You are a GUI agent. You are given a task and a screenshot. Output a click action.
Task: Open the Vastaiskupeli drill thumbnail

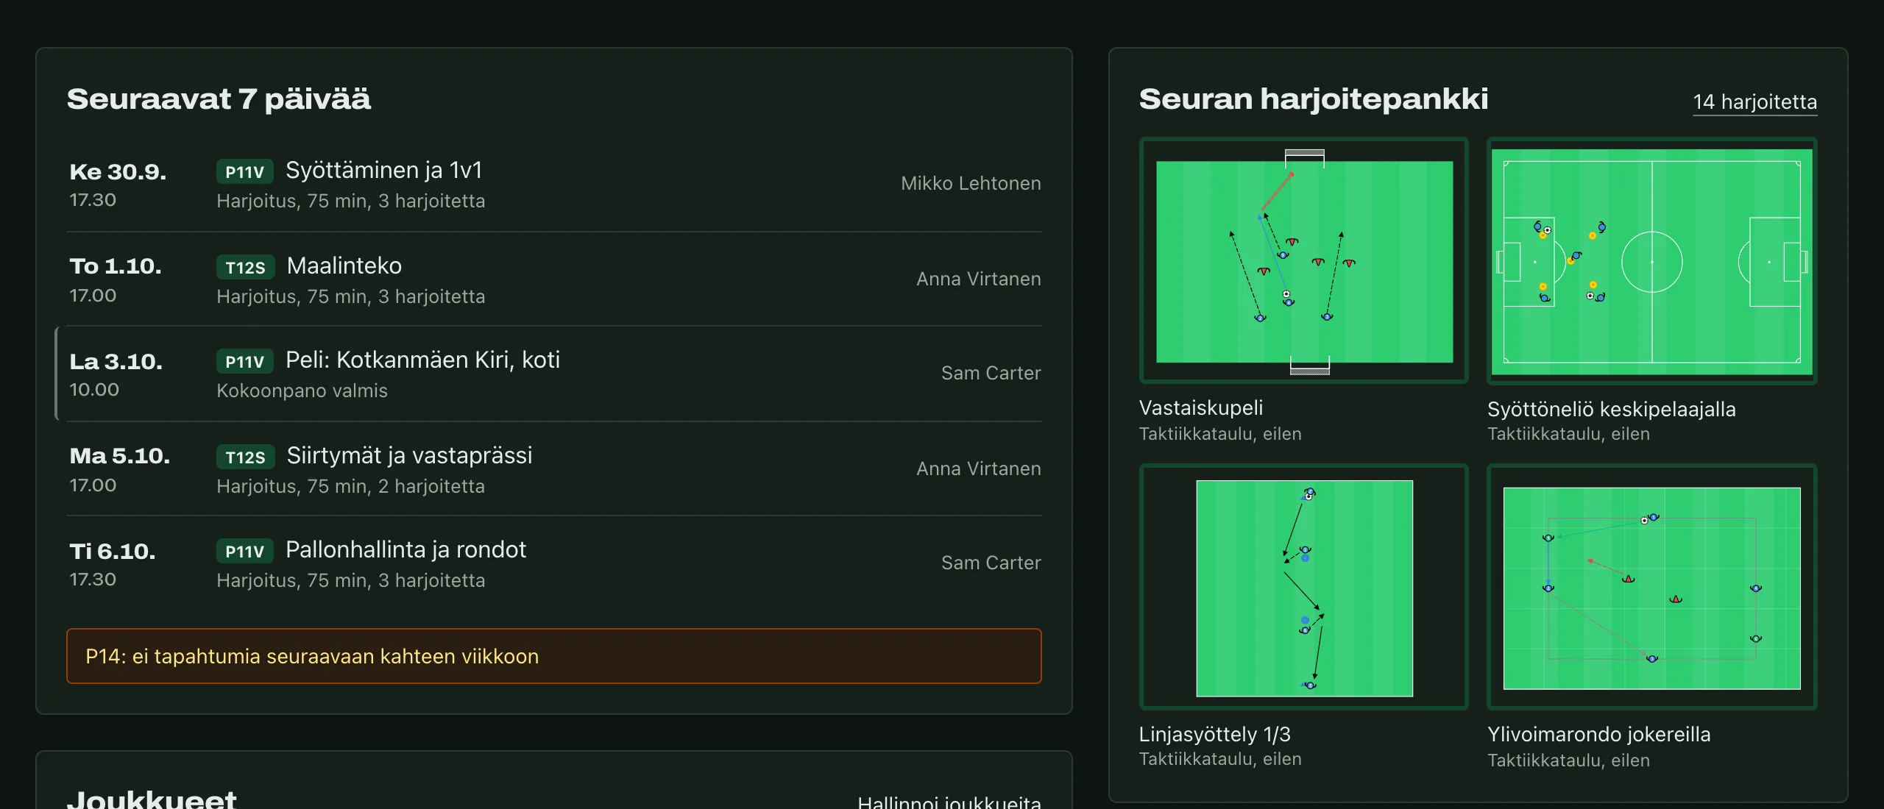coord(1303,260)
